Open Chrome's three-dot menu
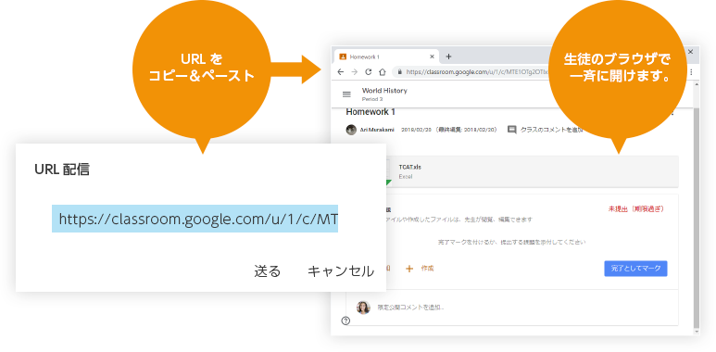This screenshot has width=716, height=352. (x=691, y=71)
